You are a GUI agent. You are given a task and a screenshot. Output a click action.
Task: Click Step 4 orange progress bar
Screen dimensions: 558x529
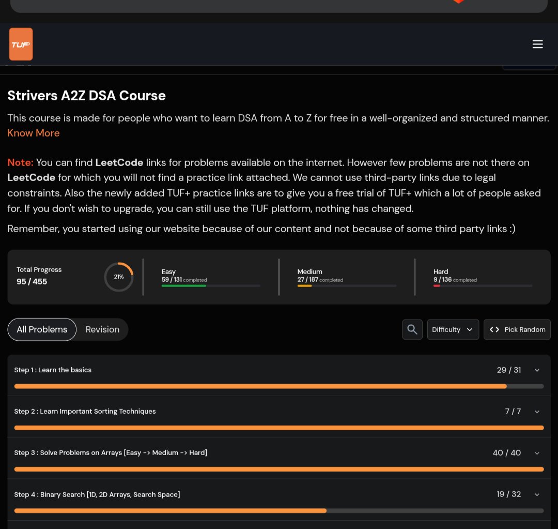tap(279, 511)
